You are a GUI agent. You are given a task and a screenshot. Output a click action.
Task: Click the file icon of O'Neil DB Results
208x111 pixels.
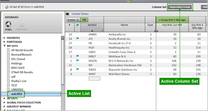pyautogui.click(x=9, y=72)
